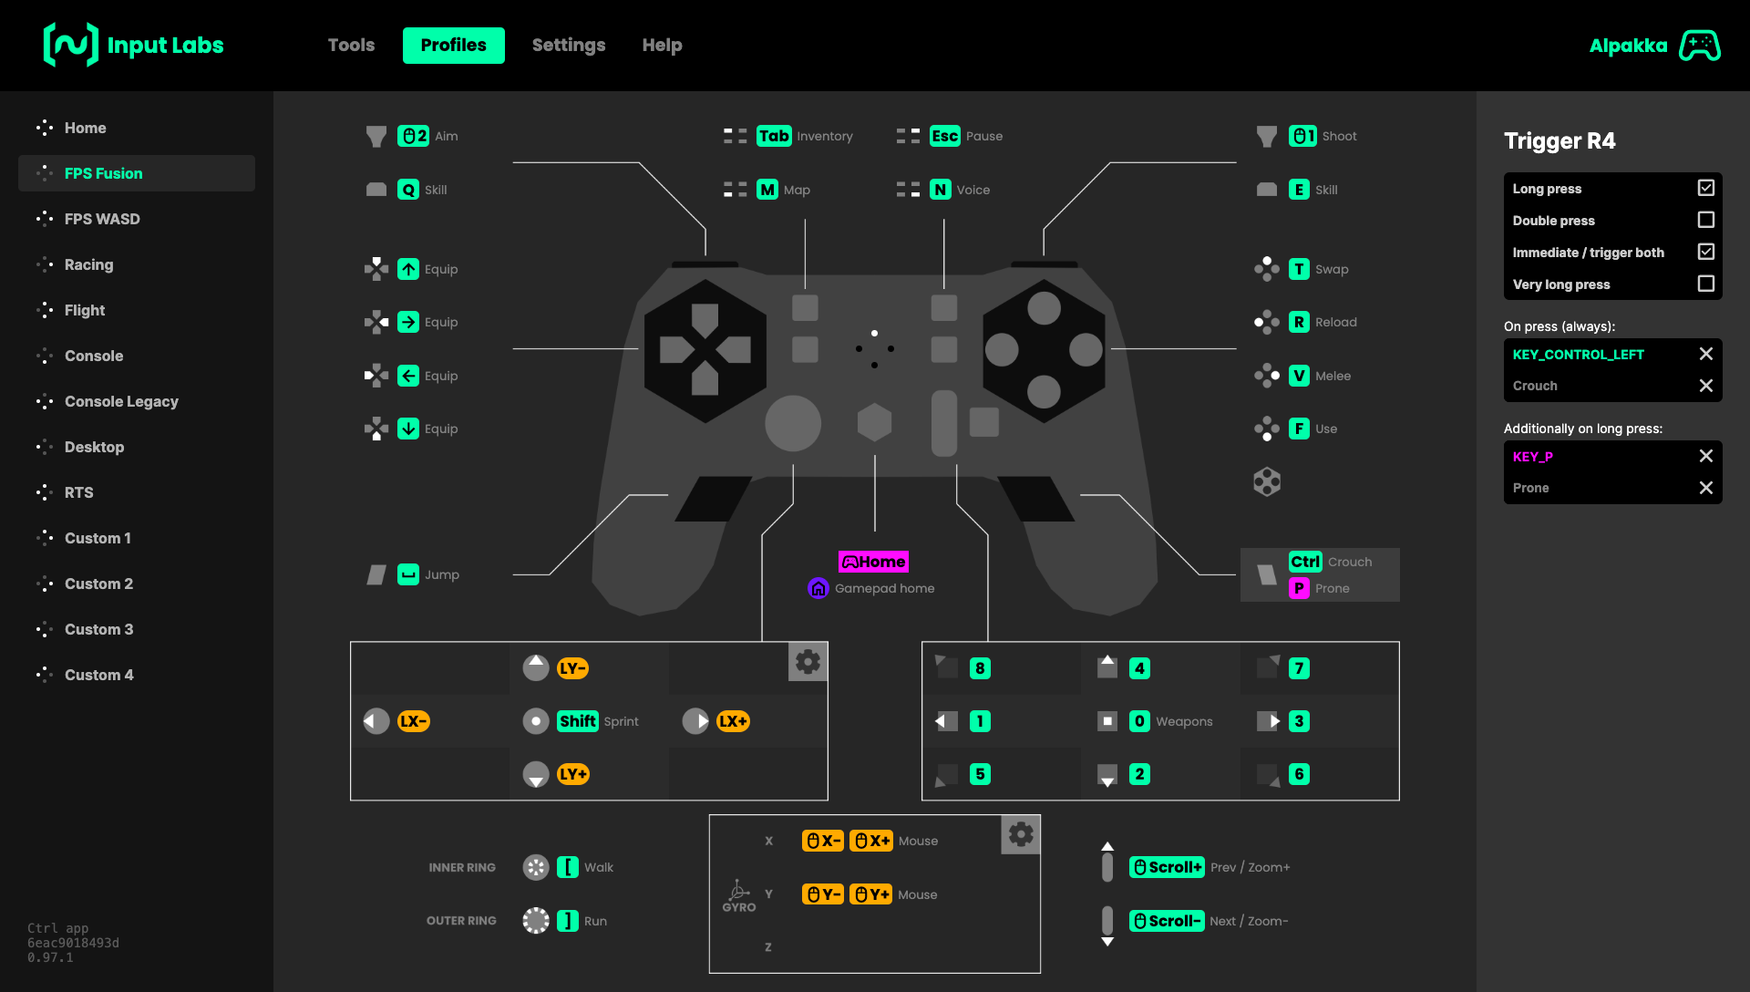Screen dimensions: 1750x992
Task: Click Scroll+ Prev/Zoom+ mapping
Action: click(x=1167, y=867)
